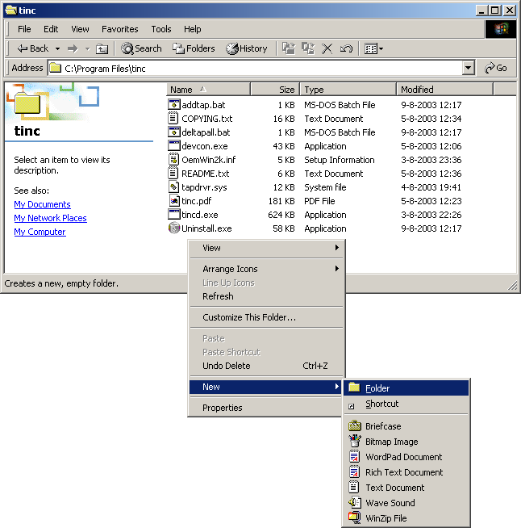
Task: Click the Delete toolbar icon
Action: (x=327, y=48)
